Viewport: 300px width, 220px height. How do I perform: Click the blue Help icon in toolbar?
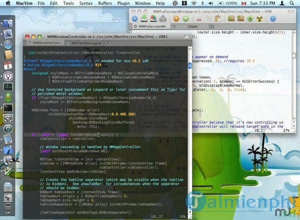[273, 18]
